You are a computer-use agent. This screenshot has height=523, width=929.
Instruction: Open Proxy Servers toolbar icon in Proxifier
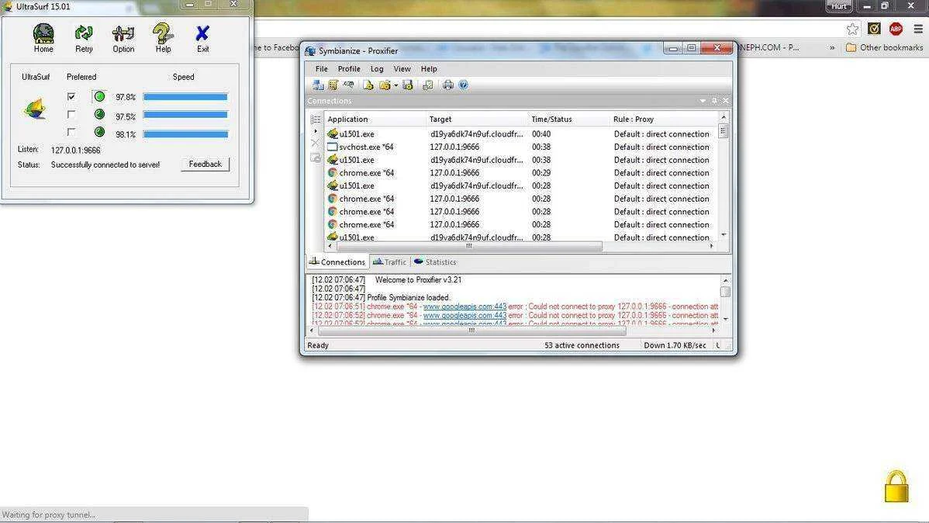pyautogui.click(x=318, y=85)
